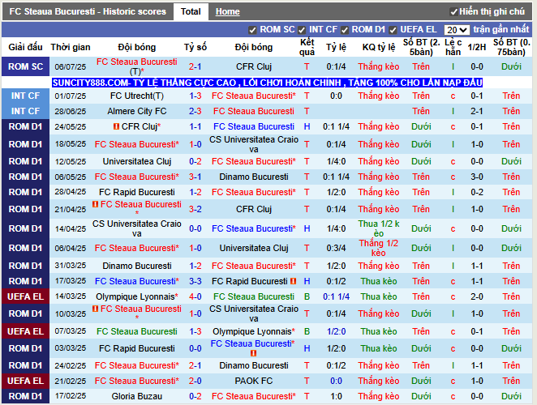Image resolution: width=537 pixels, height=405 pixels.
Task: Open FC Utrecht(T) team link
Action: (x=137, y=96)
